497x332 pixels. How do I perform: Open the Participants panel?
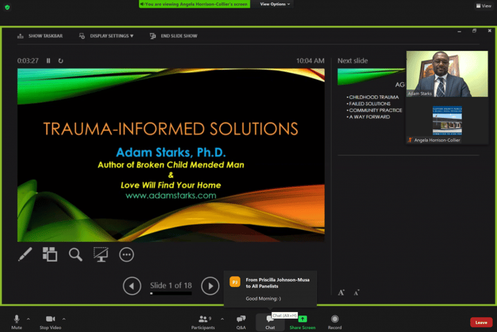[203, 322]
